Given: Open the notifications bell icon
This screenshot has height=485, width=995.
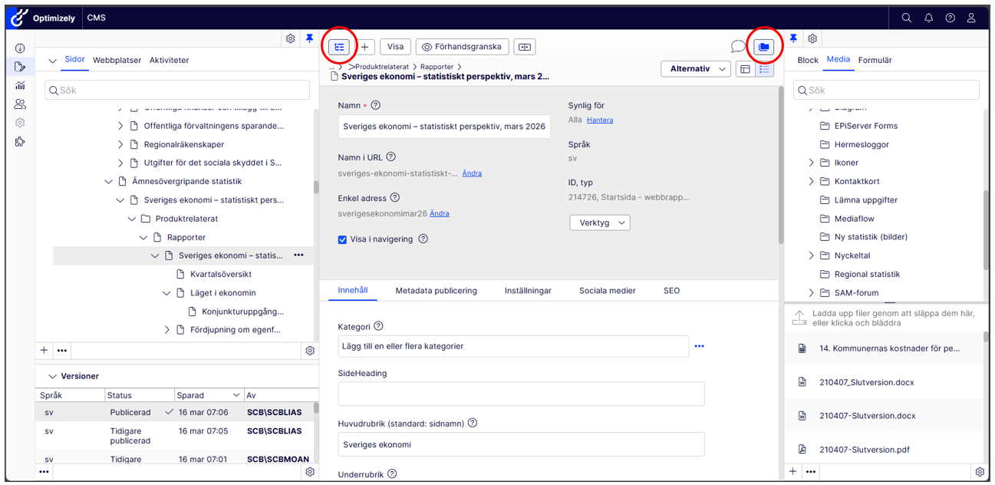Looking at the screenshot, I should [928, 18].
